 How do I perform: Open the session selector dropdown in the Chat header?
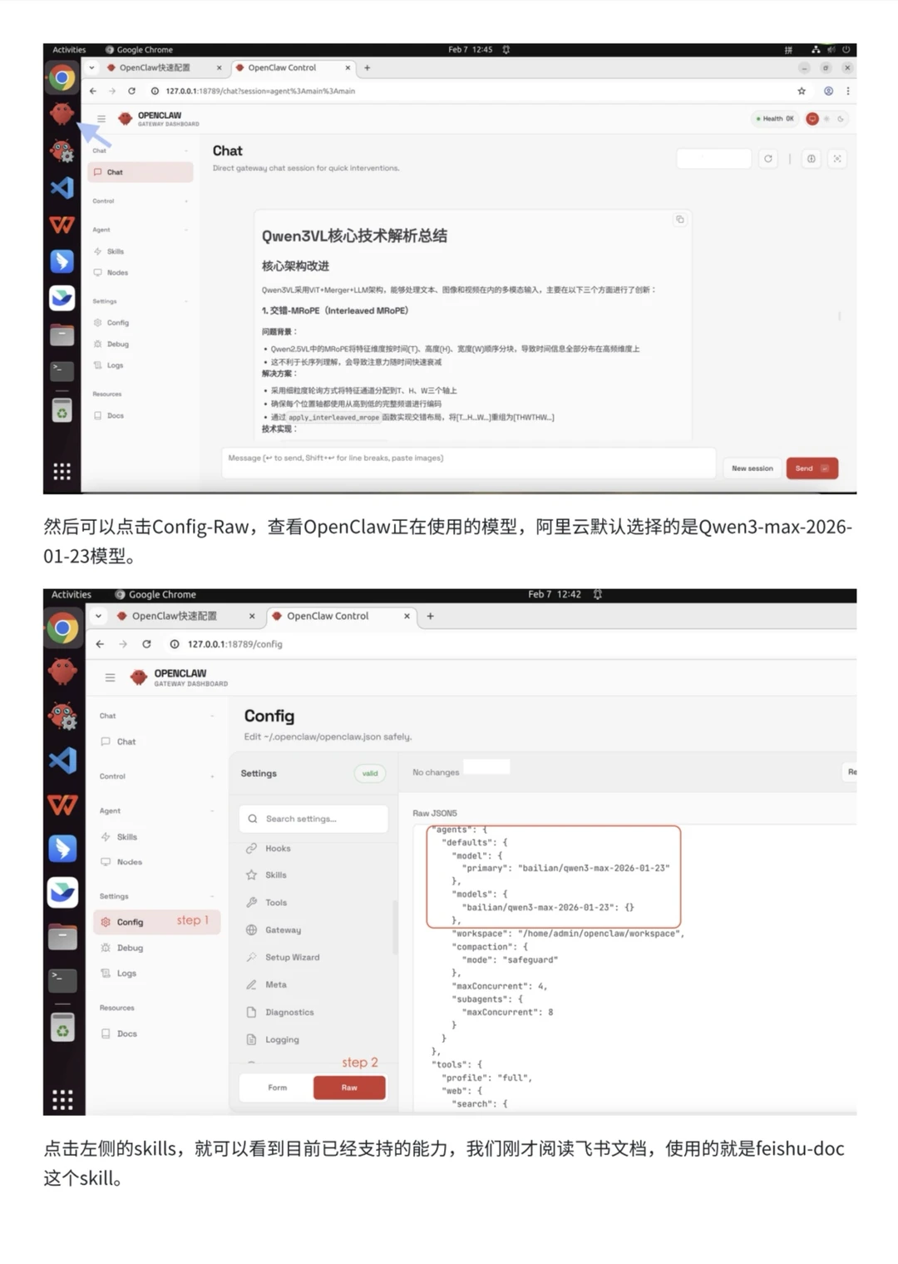tap(713, 159)
